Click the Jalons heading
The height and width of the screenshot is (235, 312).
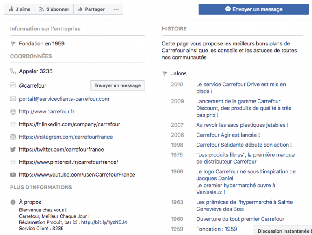click(179, 74)
